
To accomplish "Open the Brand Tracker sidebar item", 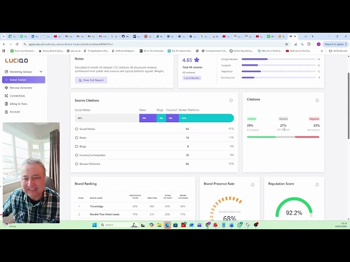I will (24, 80).
